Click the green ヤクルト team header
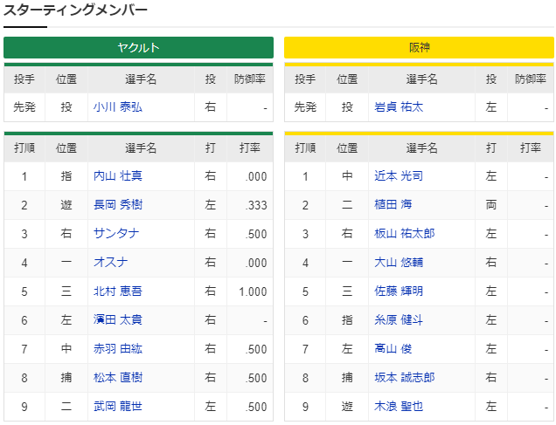Image resolution: width=556 pixels, height=425 pixels. 138,47
